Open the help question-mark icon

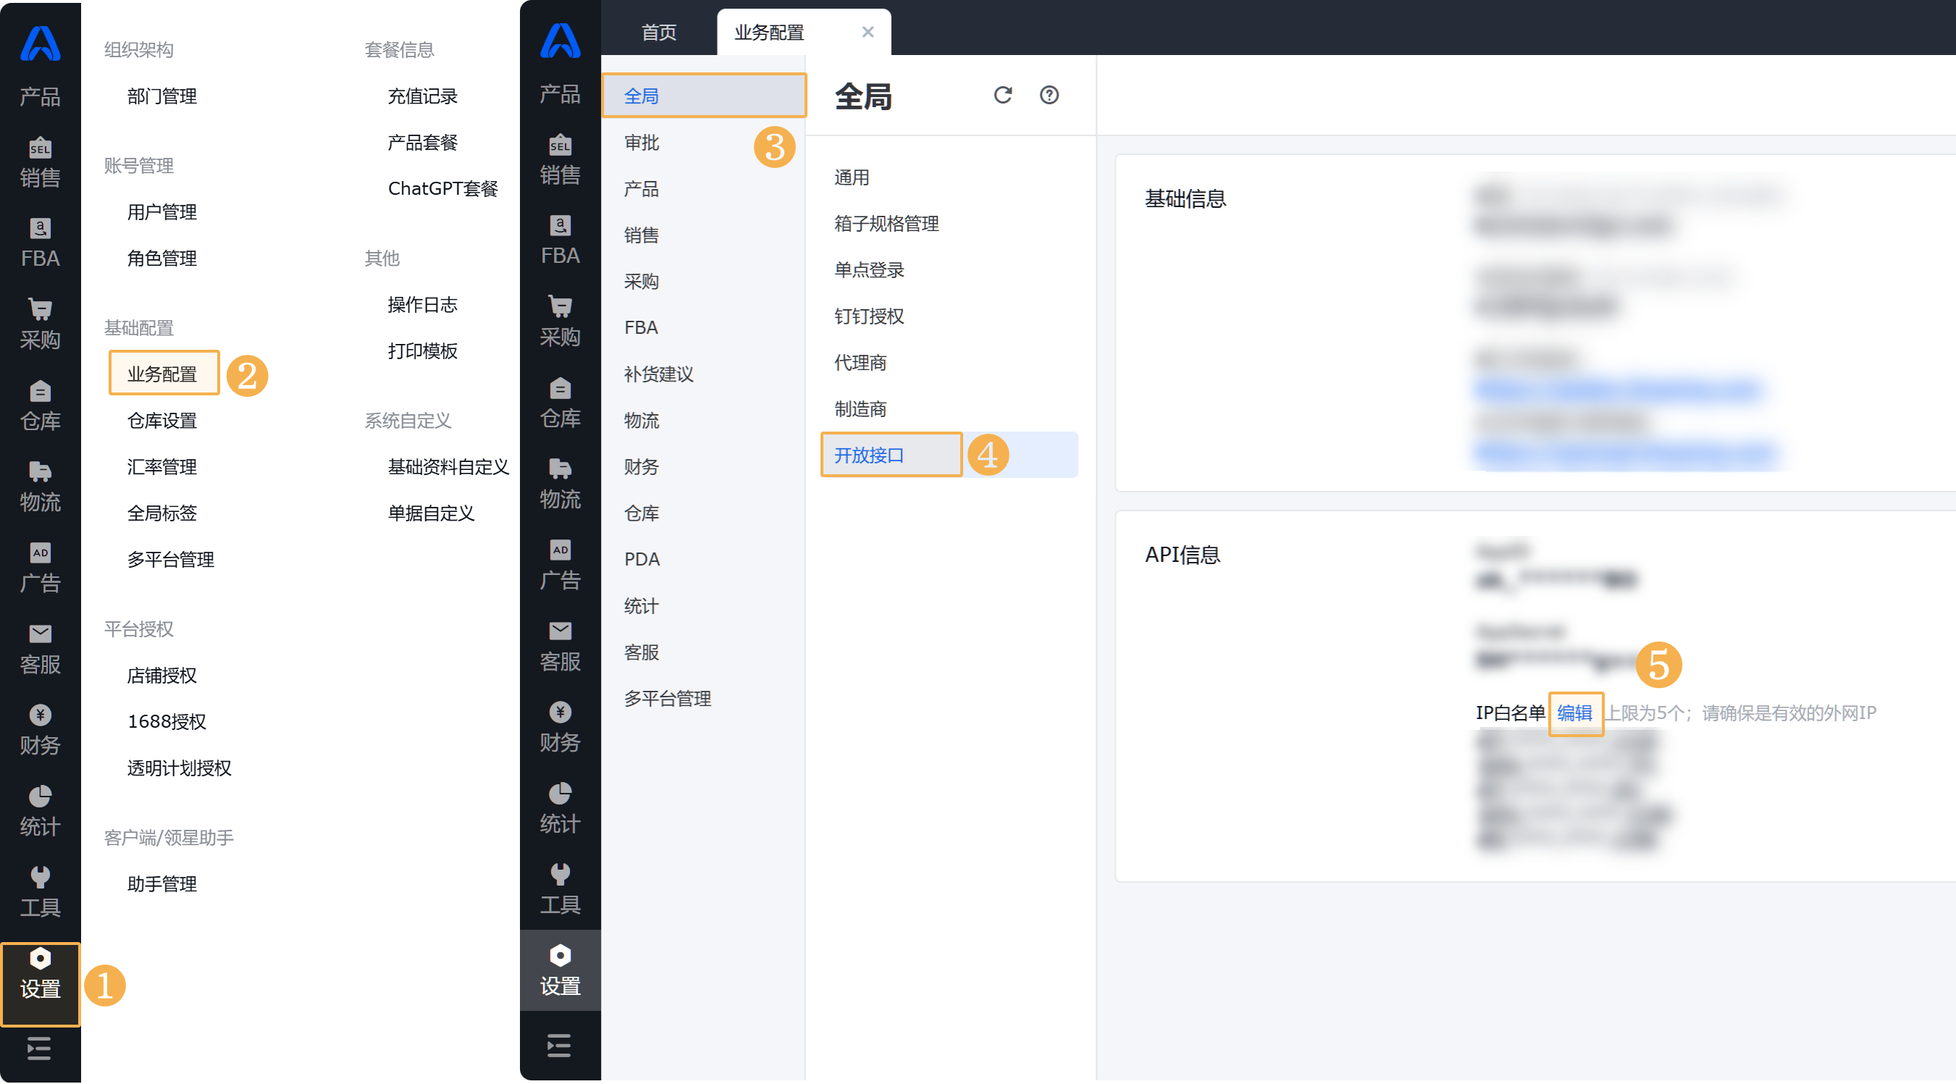(1049, 95)
